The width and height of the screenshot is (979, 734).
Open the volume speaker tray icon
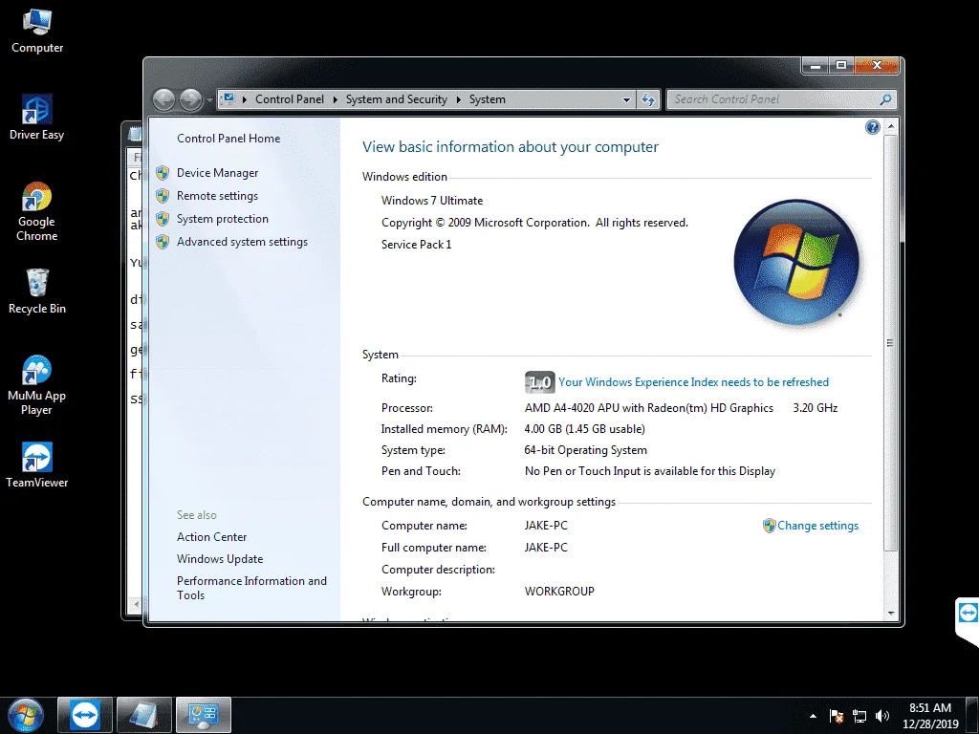click(881, 716)
